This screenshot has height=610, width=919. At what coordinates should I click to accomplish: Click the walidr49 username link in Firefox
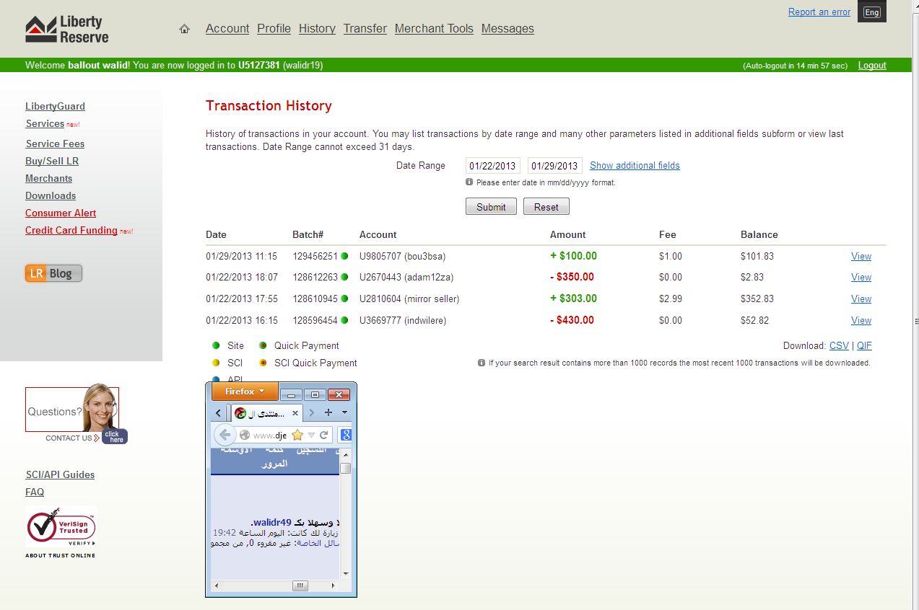coord(274,522)
